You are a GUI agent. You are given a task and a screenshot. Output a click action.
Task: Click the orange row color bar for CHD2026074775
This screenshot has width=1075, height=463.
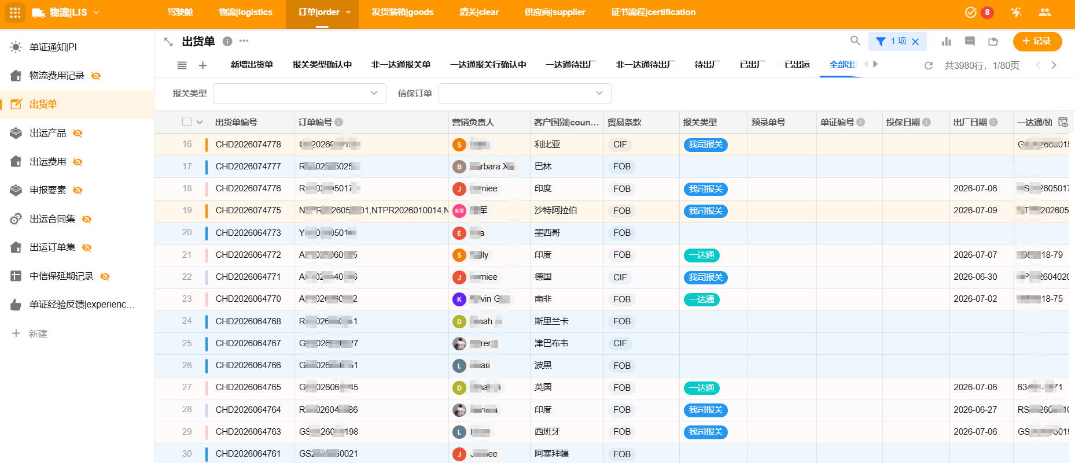tap(207, 211)
